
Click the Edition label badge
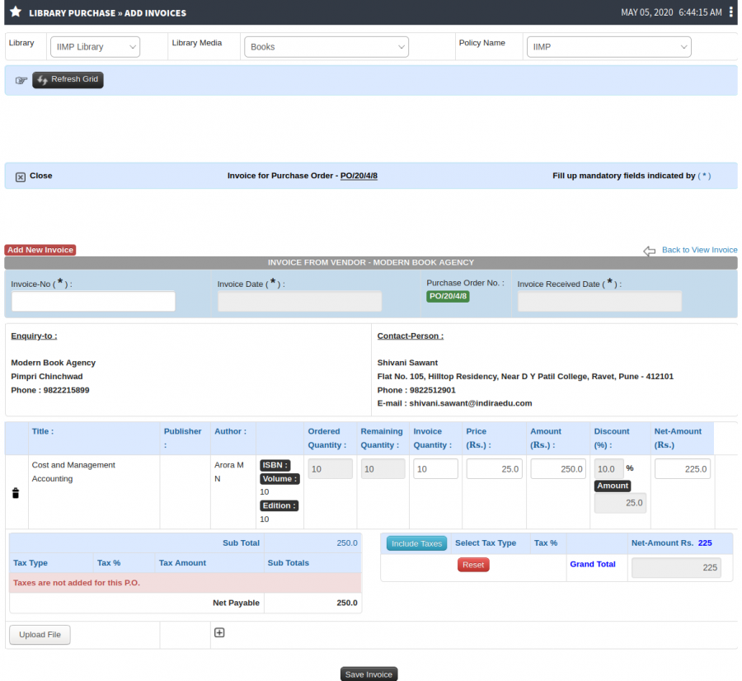(x=279, y=506)
